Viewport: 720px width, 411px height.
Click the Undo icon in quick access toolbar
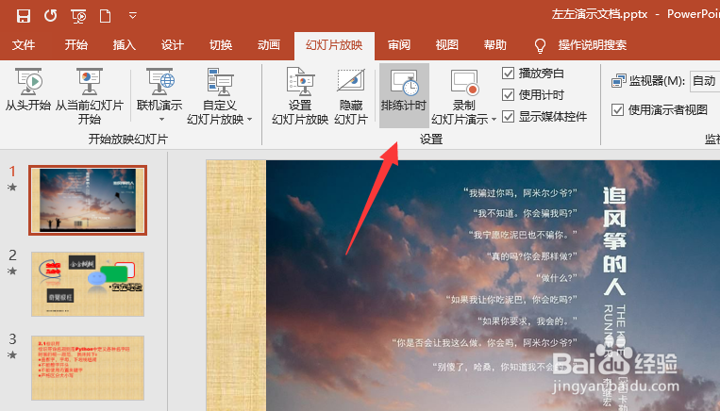point(51,16)
